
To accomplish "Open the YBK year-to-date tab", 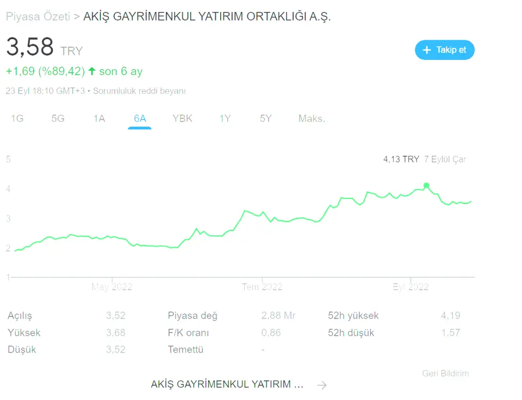I will click(x=182, y=118).
